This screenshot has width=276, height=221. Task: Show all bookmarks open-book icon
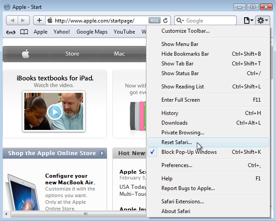click(24, 32)
